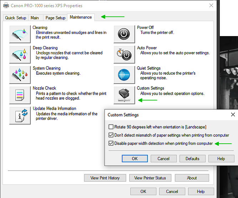
Task: Enable Rotate 90 degrees left checkbox
Action: click(x=111, y=127)
